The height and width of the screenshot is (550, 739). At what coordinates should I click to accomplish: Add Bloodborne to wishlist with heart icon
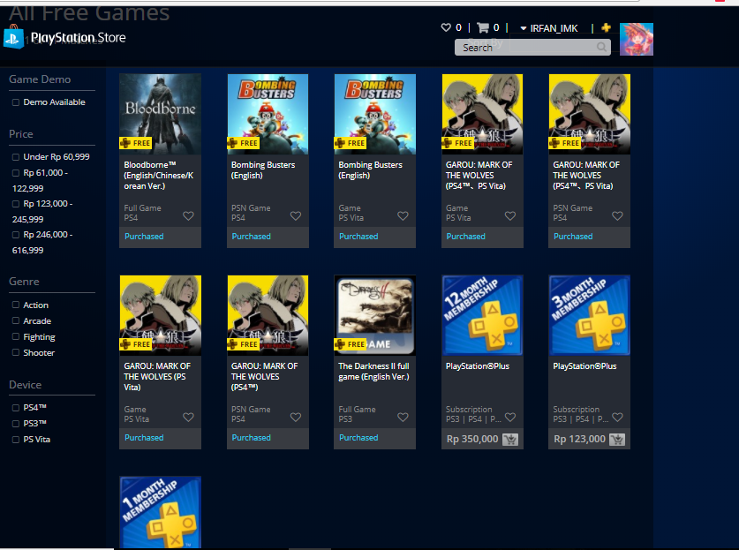189,216
